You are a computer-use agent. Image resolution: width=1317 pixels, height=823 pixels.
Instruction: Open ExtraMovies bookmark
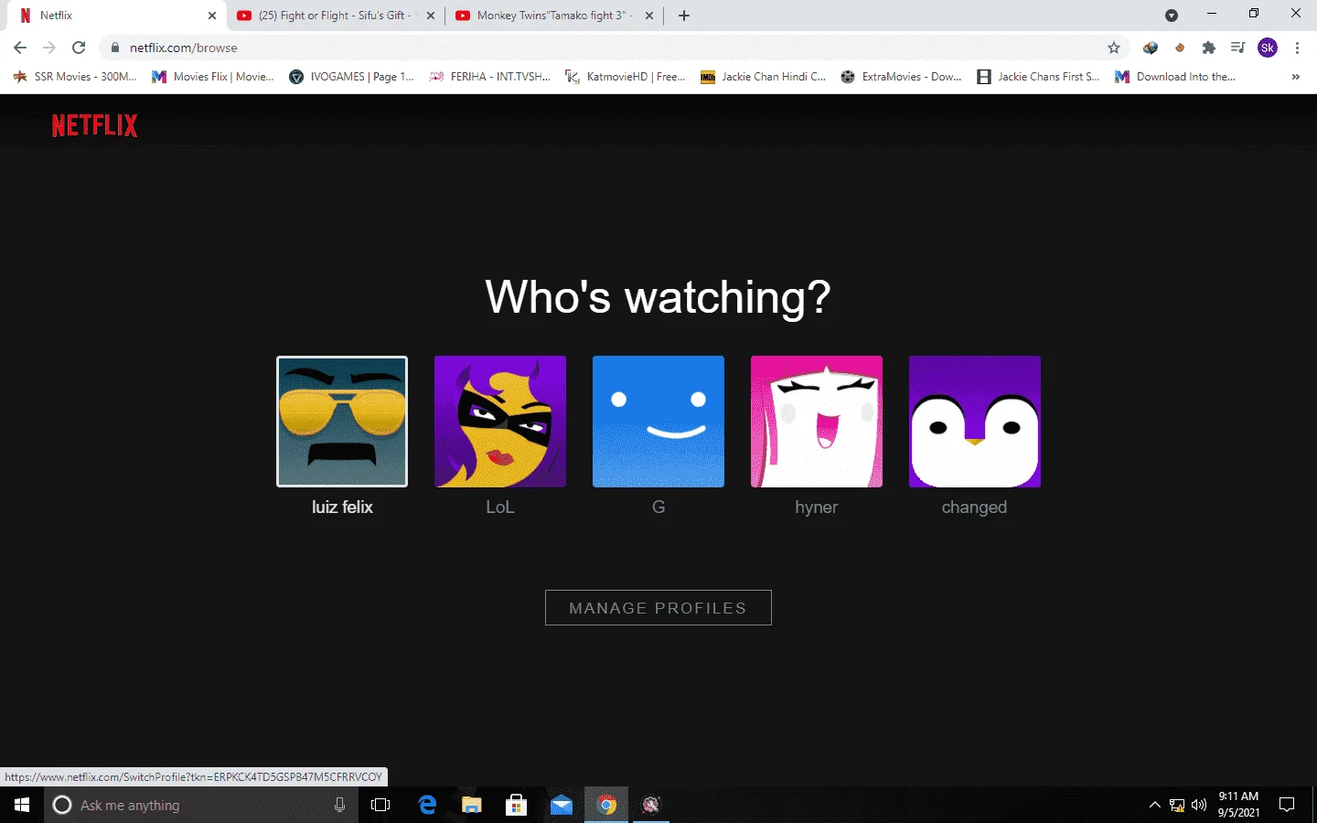902,77
